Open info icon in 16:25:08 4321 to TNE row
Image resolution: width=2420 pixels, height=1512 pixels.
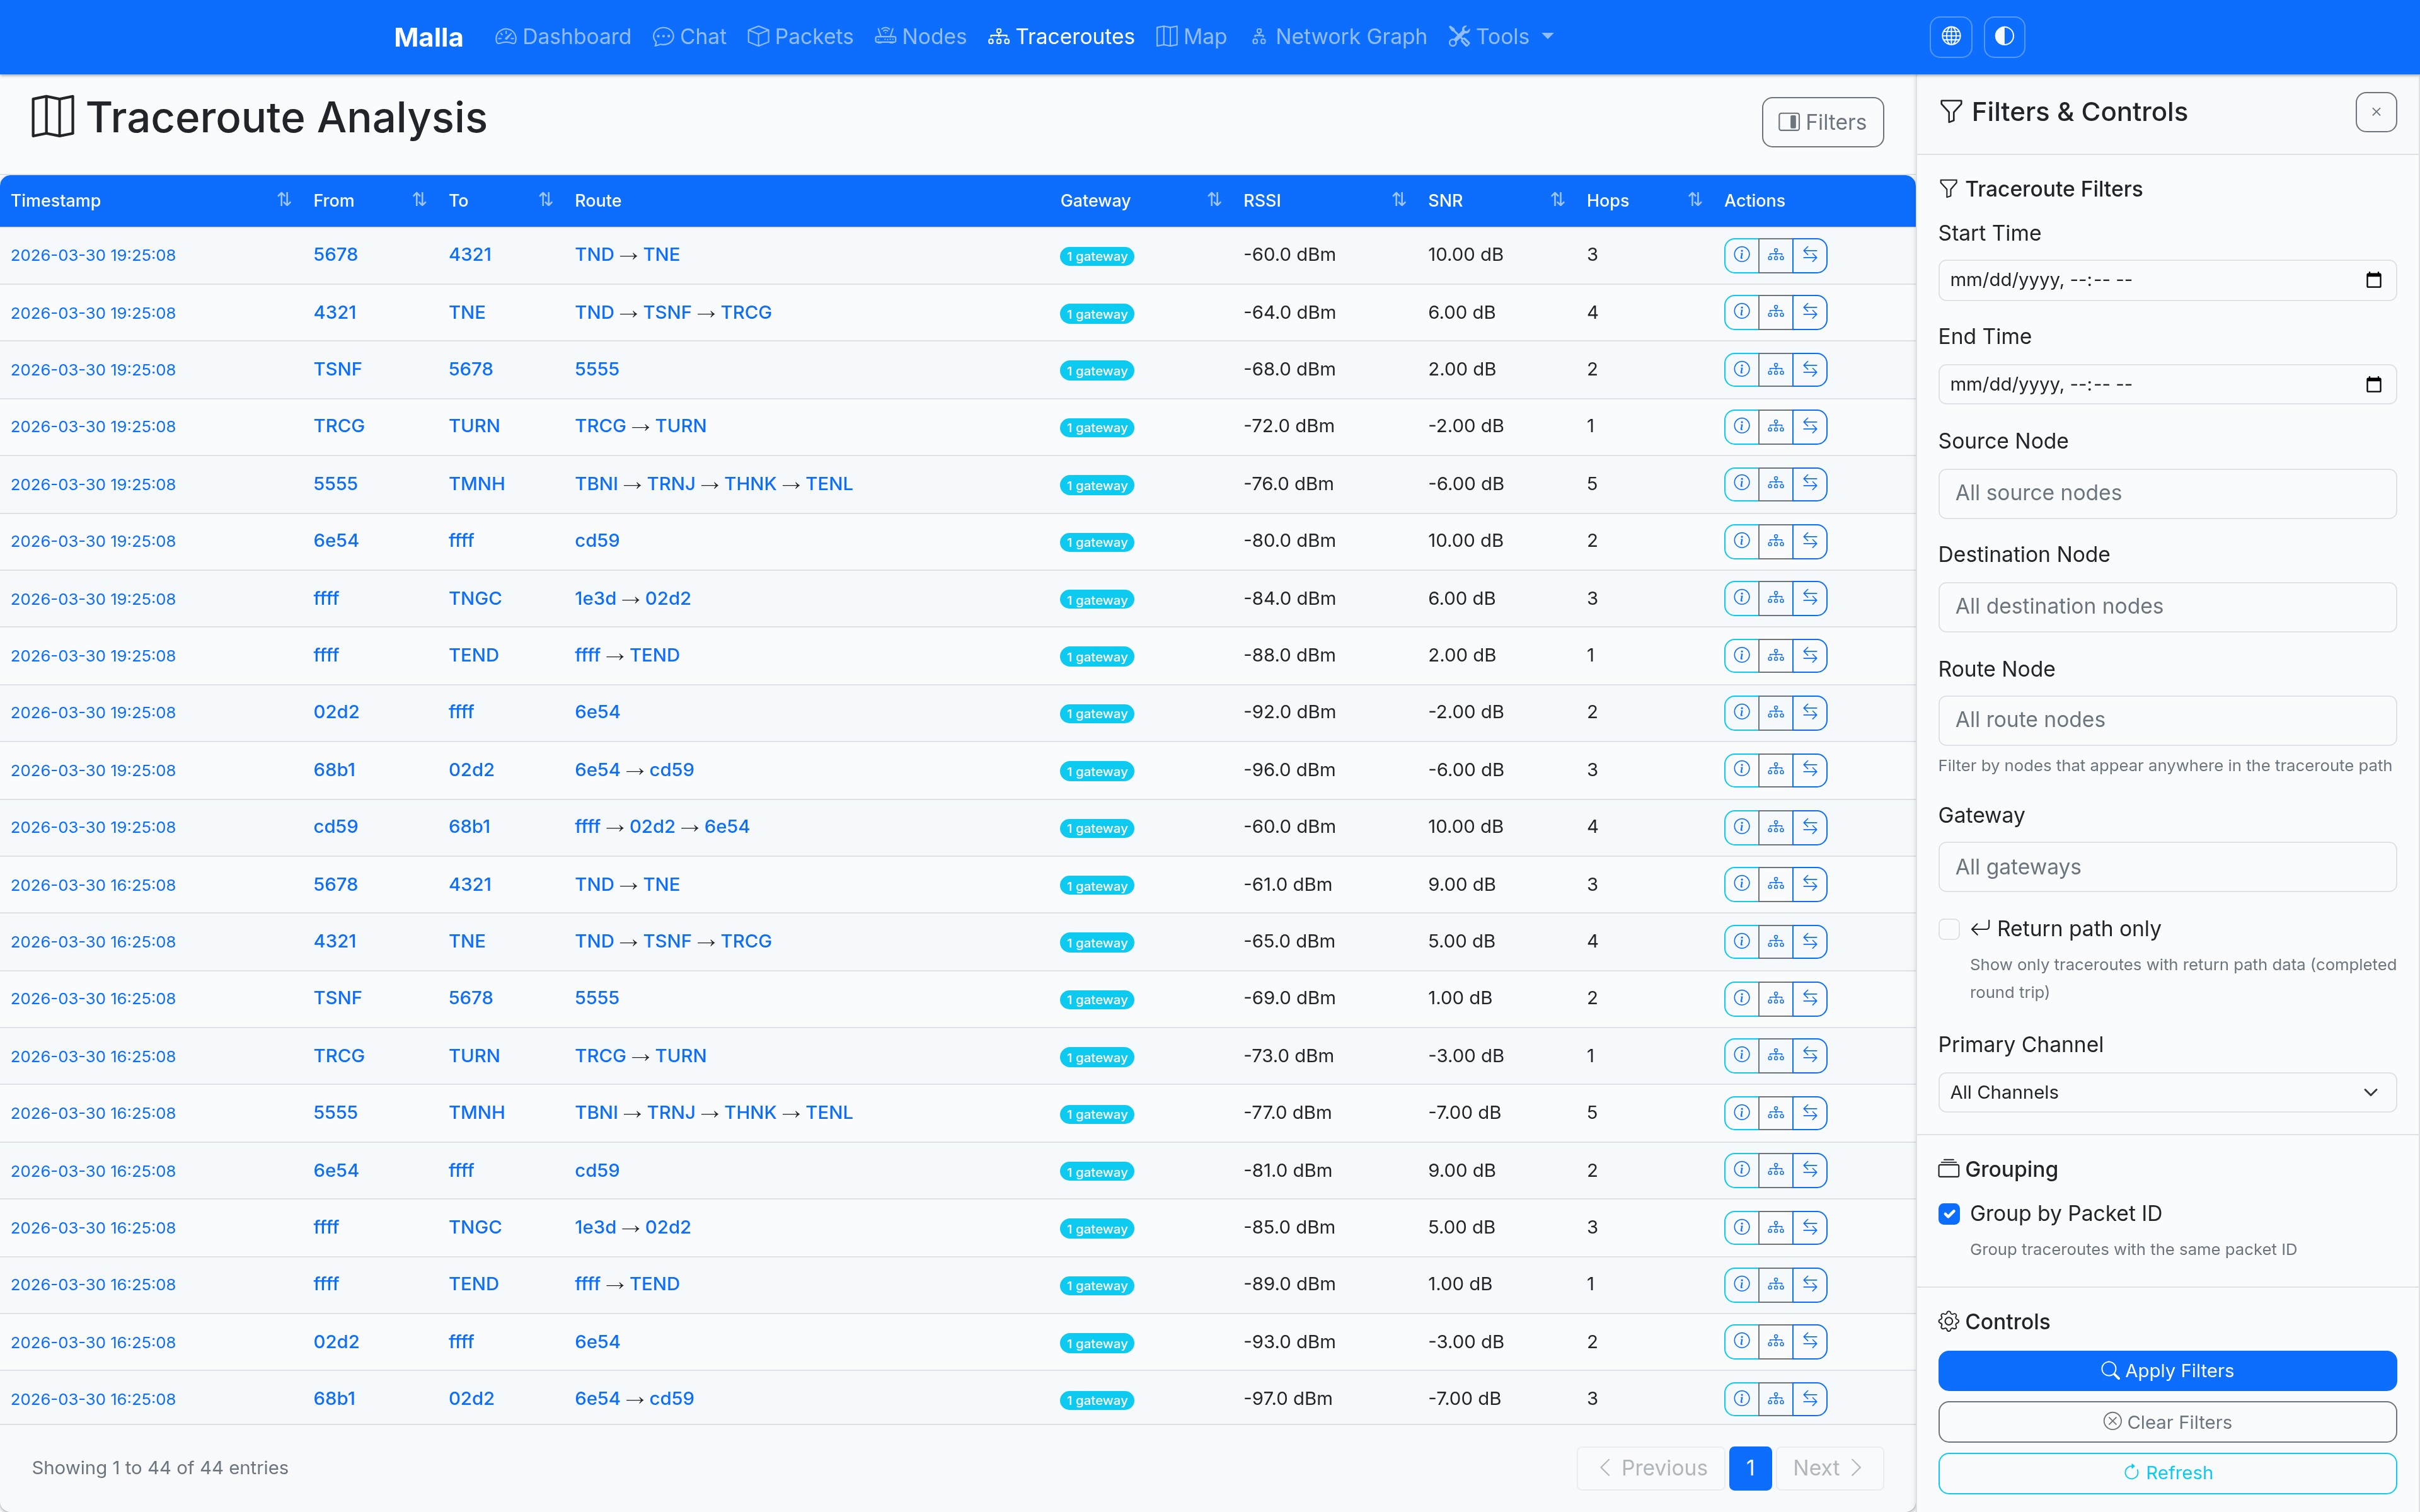click(1741, 942)
